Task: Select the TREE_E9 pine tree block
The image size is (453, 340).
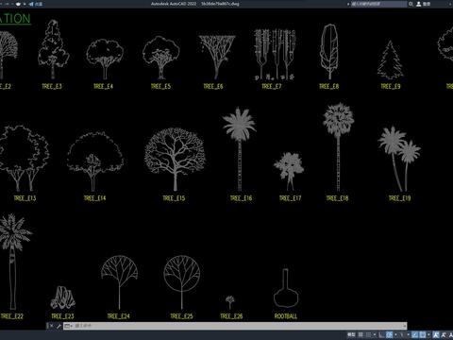Action: pyautogui.click(x=391, y=60)
